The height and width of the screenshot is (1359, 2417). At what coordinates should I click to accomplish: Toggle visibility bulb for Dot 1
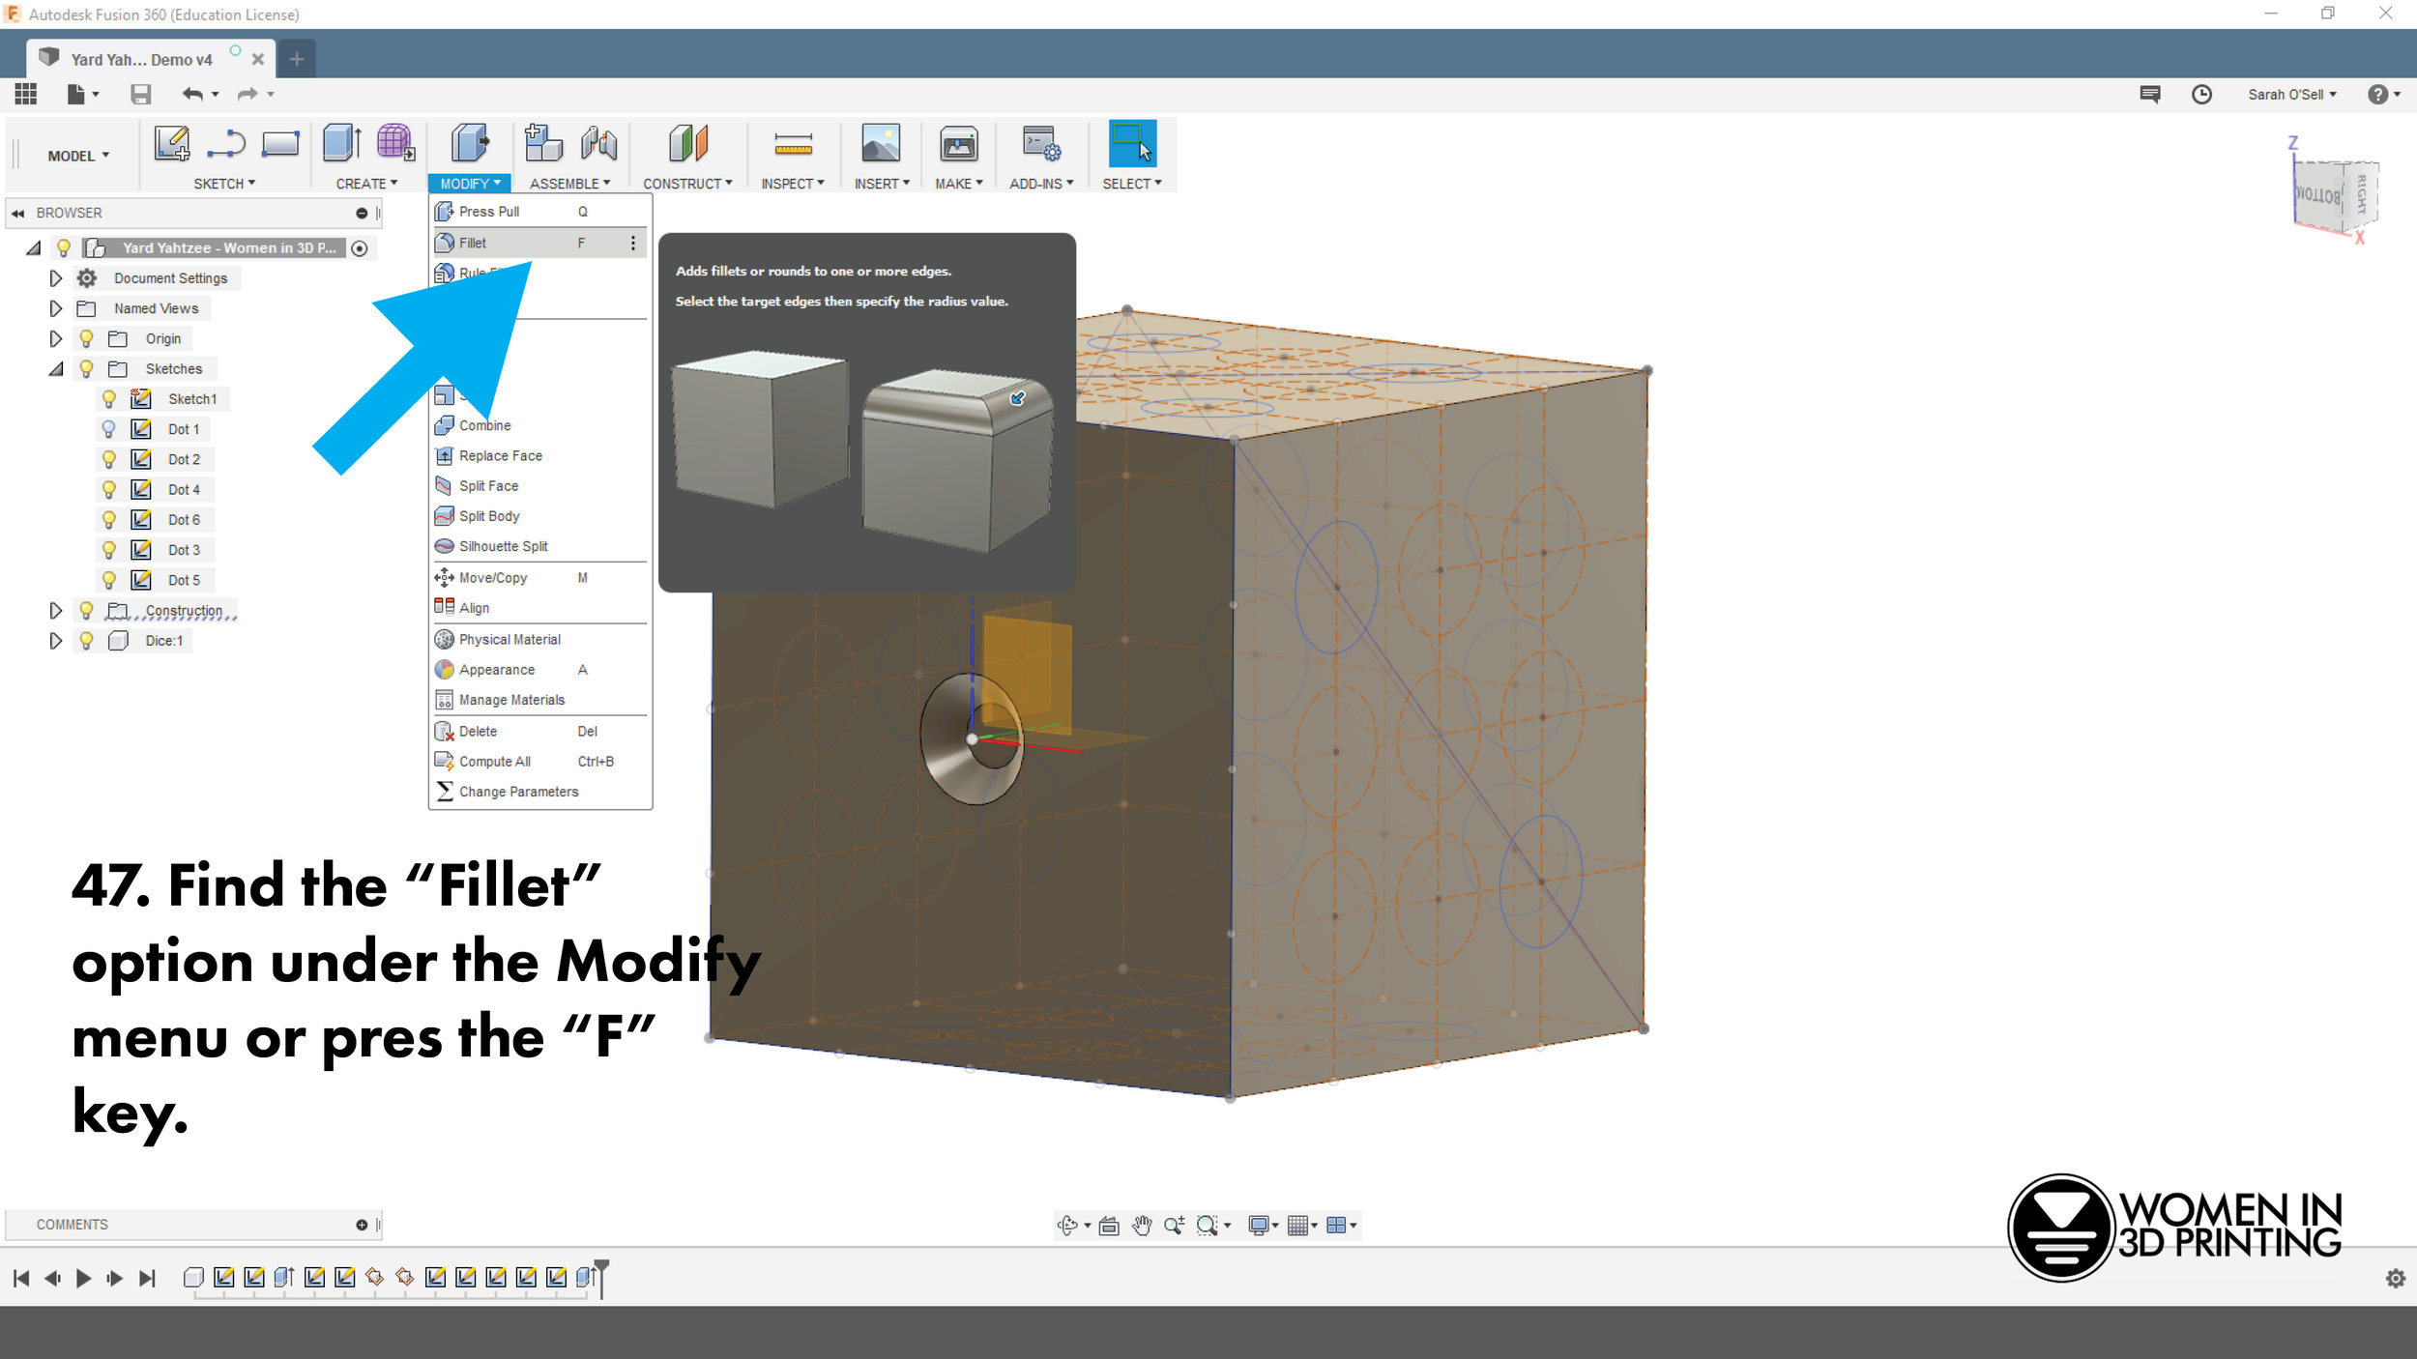coord(109,428)
